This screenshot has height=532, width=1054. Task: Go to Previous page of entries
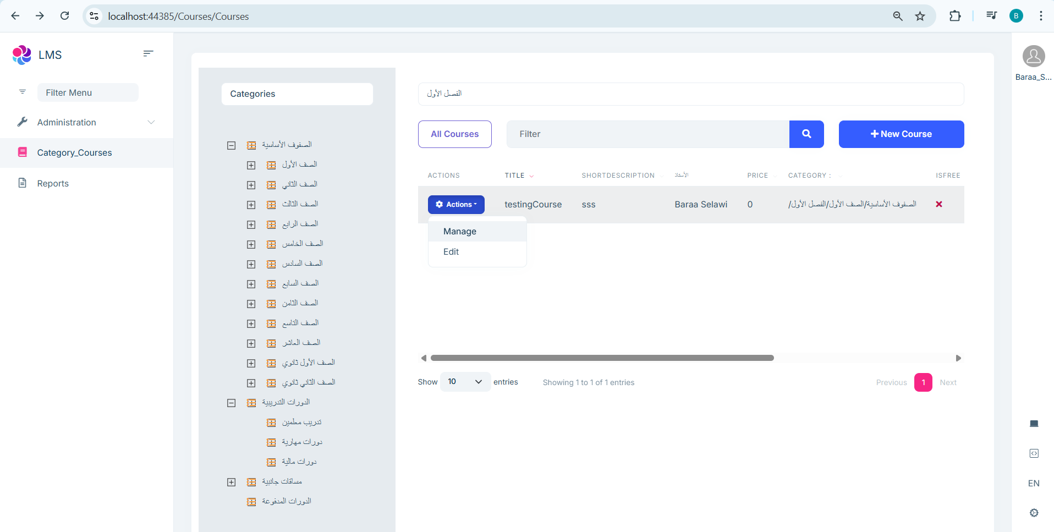[891, 382]
